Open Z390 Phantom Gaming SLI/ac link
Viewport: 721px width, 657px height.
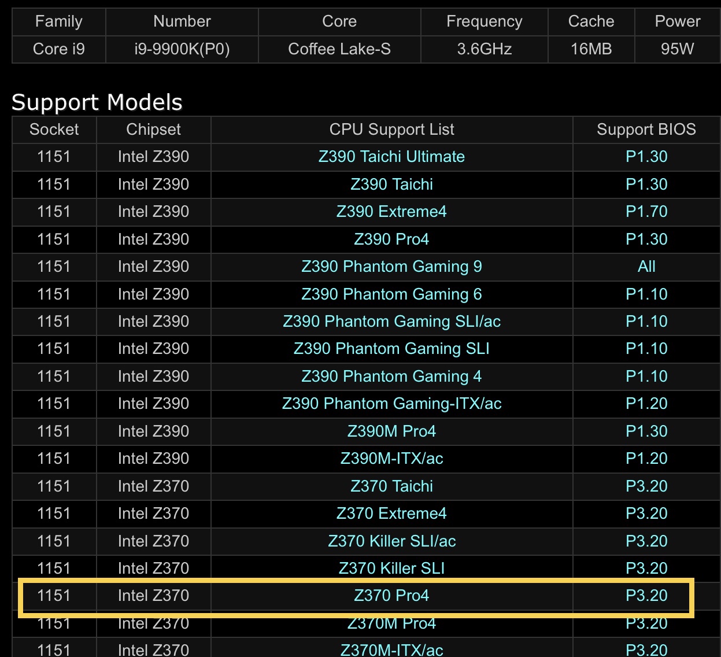pos(391,322)
